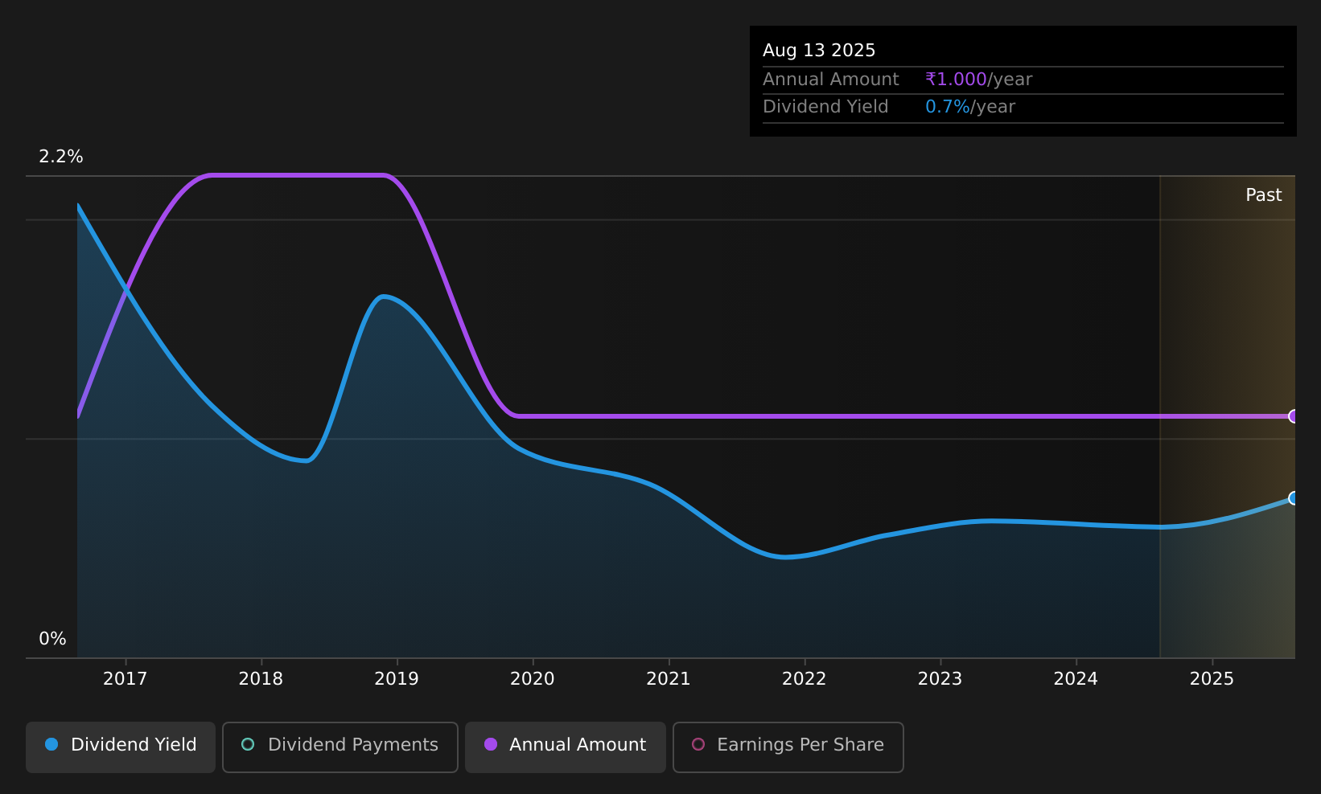Viewport: 1321px width, 794px height.
Task: Click the 2021 x-axis label
Action: [x=669, y=679]
